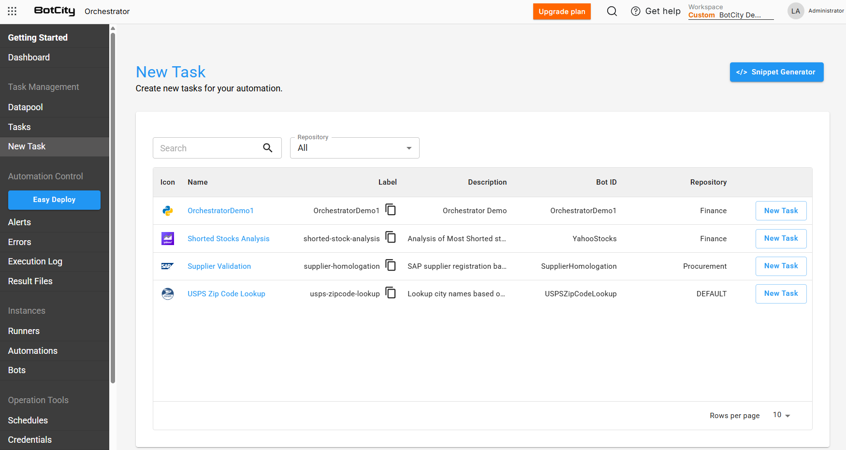Go to Tasks in the sidebar
The height and width of the screenshot is (450, 846).
coord(19,127)
